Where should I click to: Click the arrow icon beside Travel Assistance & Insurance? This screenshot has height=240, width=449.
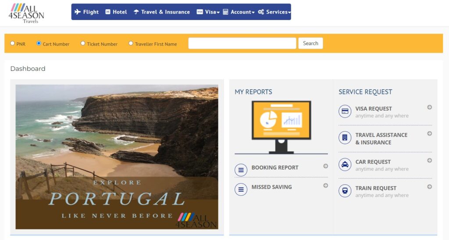pos(430,134)
